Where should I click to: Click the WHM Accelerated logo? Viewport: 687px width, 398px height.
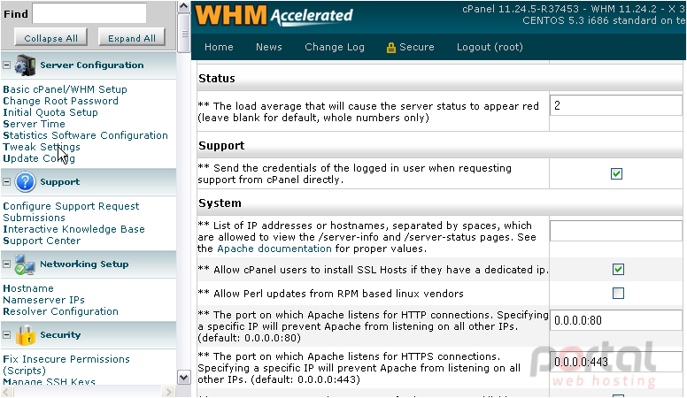274,15
